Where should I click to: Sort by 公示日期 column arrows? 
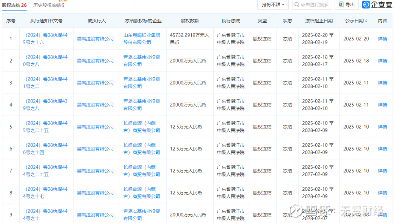(x=366, y=21)
